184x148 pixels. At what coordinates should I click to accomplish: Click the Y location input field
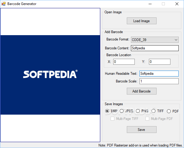(160, 62)
